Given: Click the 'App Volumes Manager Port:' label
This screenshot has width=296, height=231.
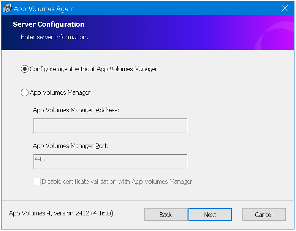Looking at the screenshot, I should 71,146.
